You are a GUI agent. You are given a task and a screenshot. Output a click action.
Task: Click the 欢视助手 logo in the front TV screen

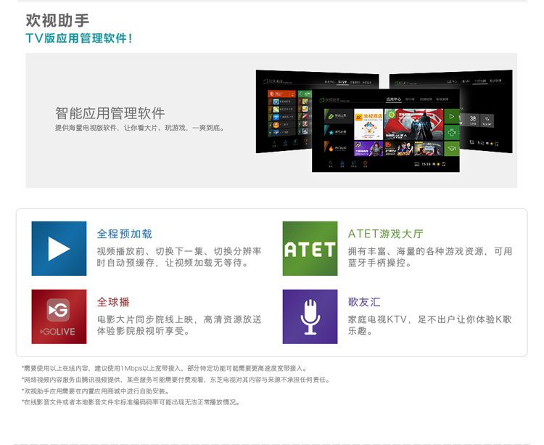[x=334, y=100]
